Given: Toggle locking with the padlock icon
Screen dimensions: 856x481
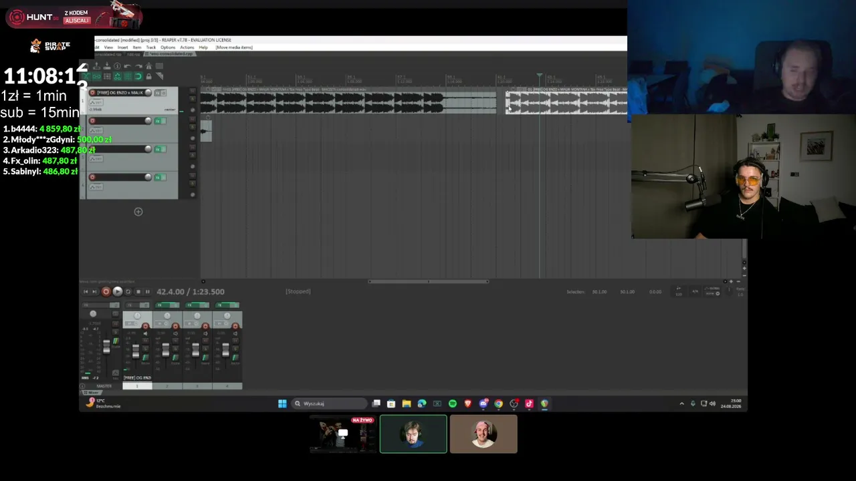Looking at the screenshot, I should pos(148,76).
